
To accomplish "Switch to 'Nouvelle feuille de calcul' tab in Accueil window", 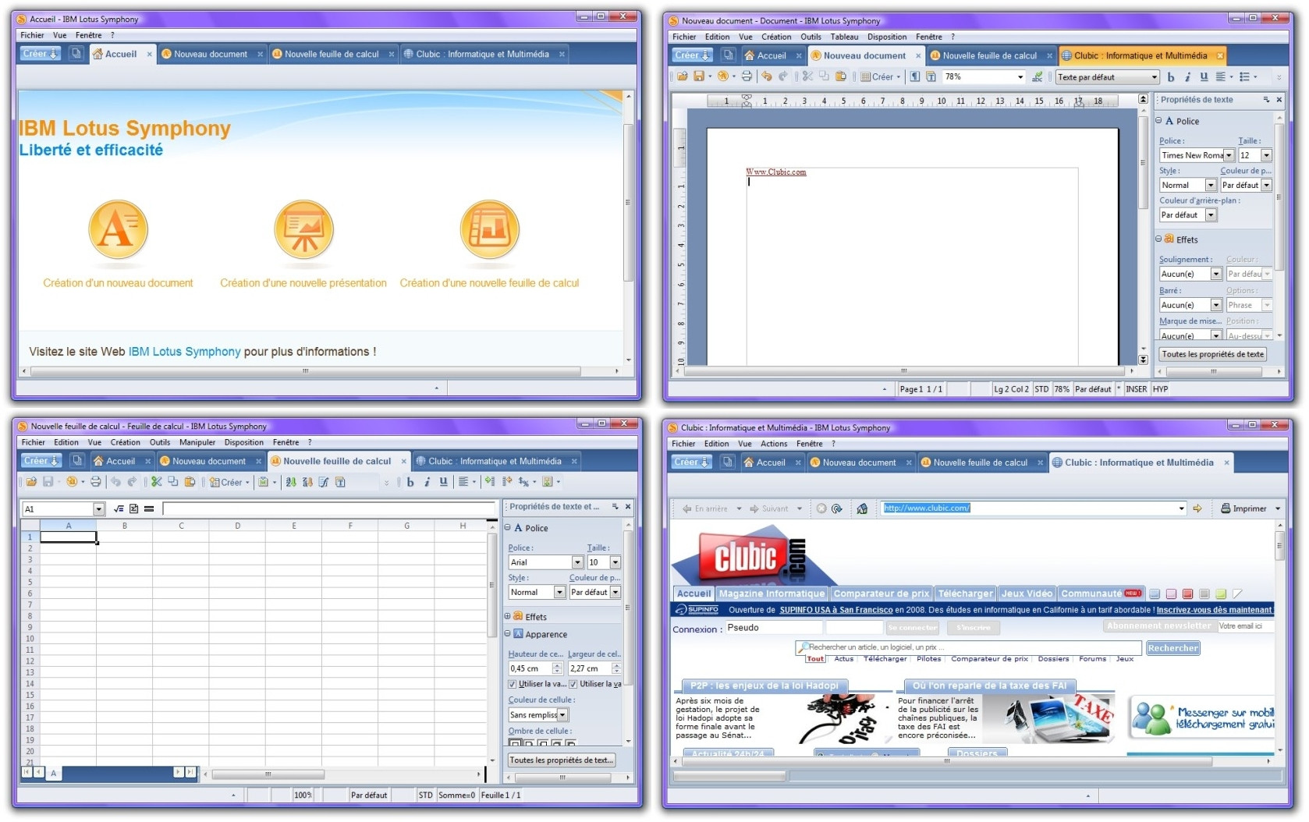I will [332, 54].
